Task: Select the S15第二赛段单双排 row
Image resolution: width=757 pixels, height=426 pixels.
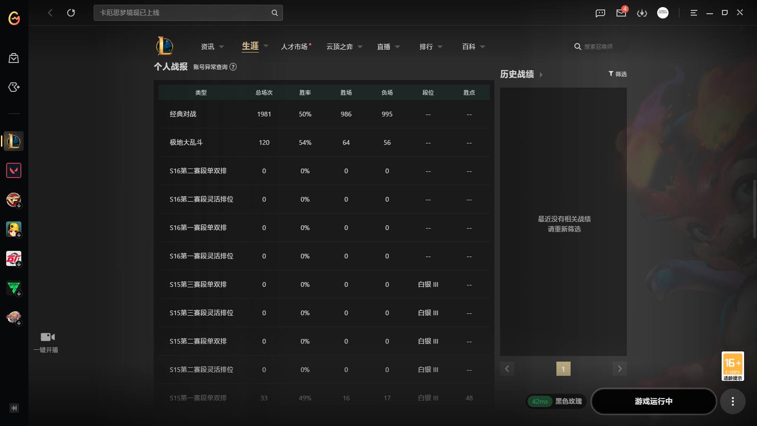Action: (x=324, y=341)
